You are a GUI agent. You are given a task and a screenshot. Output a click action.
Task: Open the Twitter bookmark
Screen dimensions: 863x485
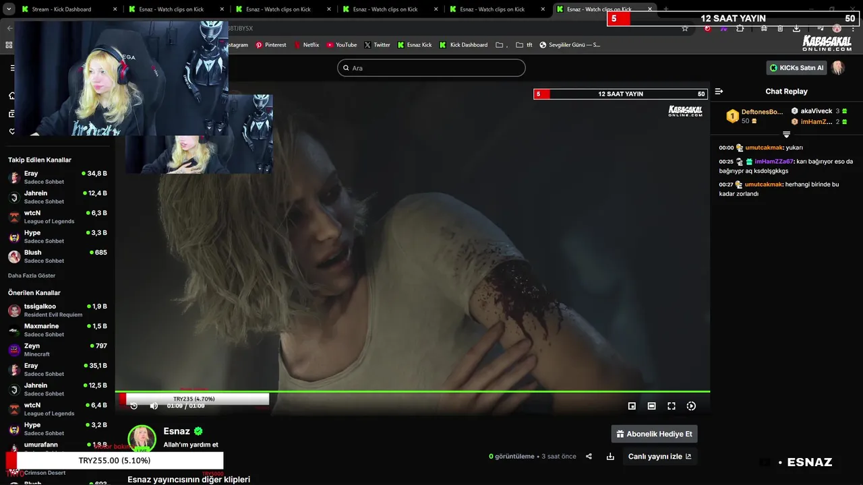tap(377, 45)
